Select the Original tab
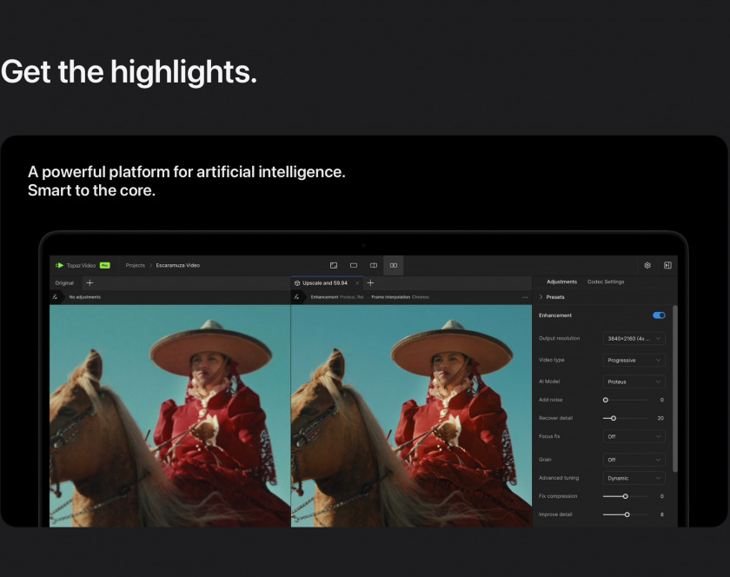 pyautogui.click(x=65, y=282)
